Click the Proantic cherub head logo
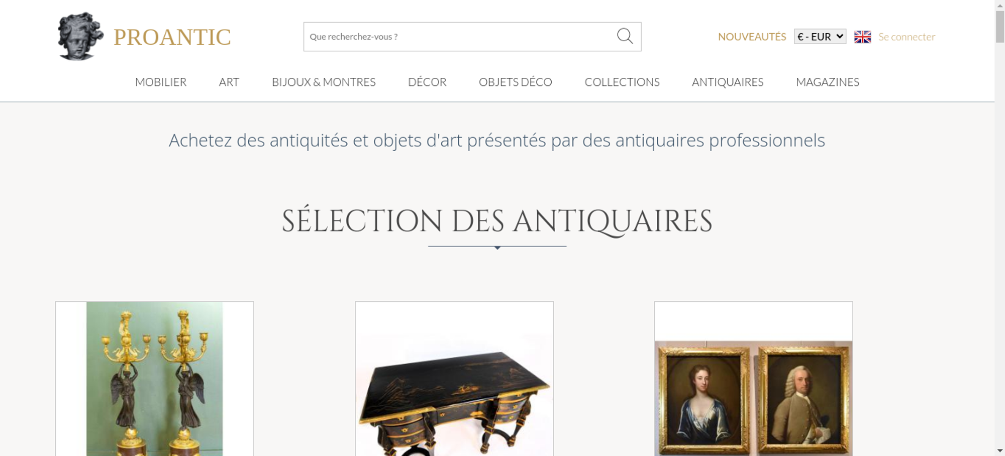The height and width of the screenshot is (456, 1005). tap(80, 37)
